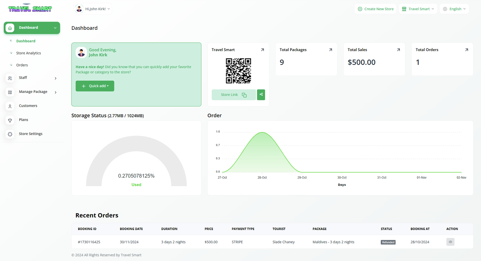Click tourist name Slade Chaney

(283, 242)
